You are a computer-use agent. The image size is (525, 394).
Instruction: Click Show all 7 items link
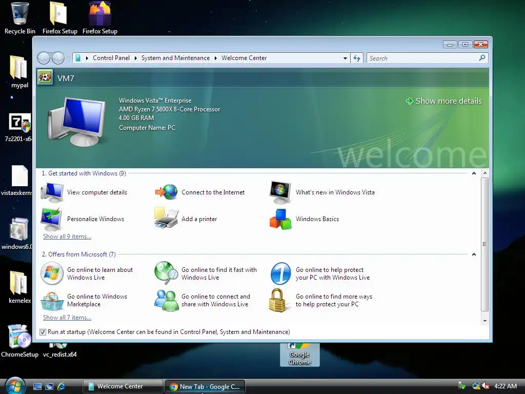67,318
